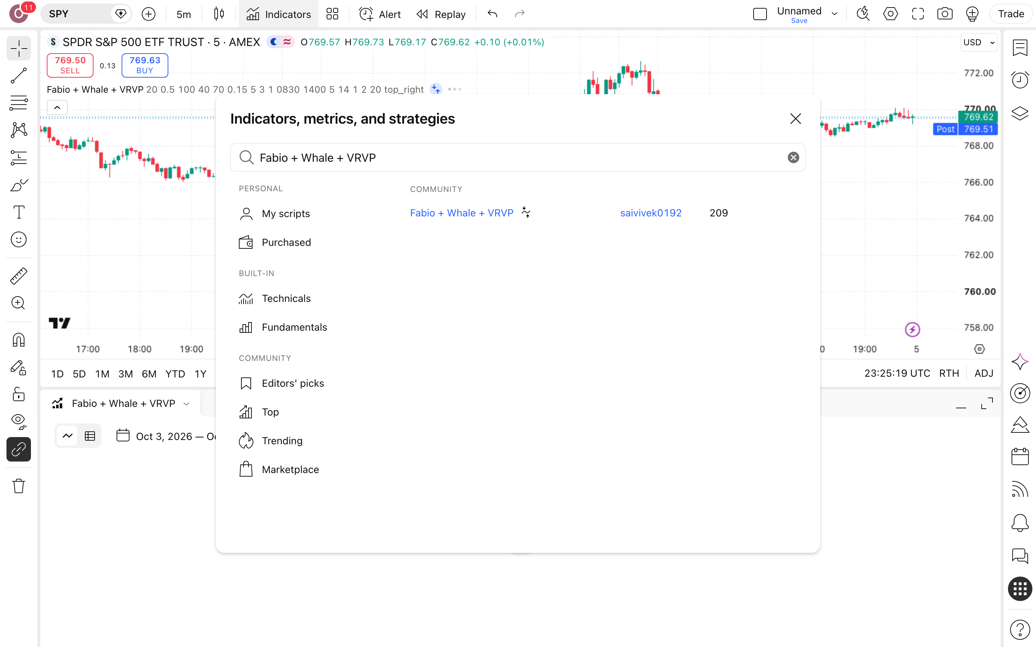Open author saivivek0192 profile link
Viewport: 1036px width, 647px height.
coord(651,213)
